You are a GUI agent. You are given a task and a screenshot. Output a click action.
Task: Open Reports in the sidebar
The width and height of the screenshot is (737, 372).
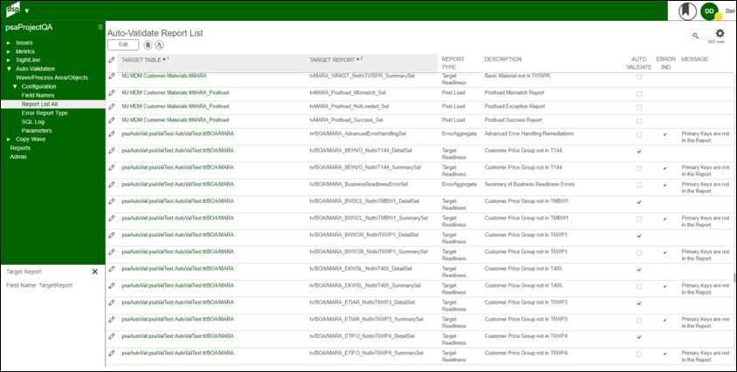(x=20, y=148)
